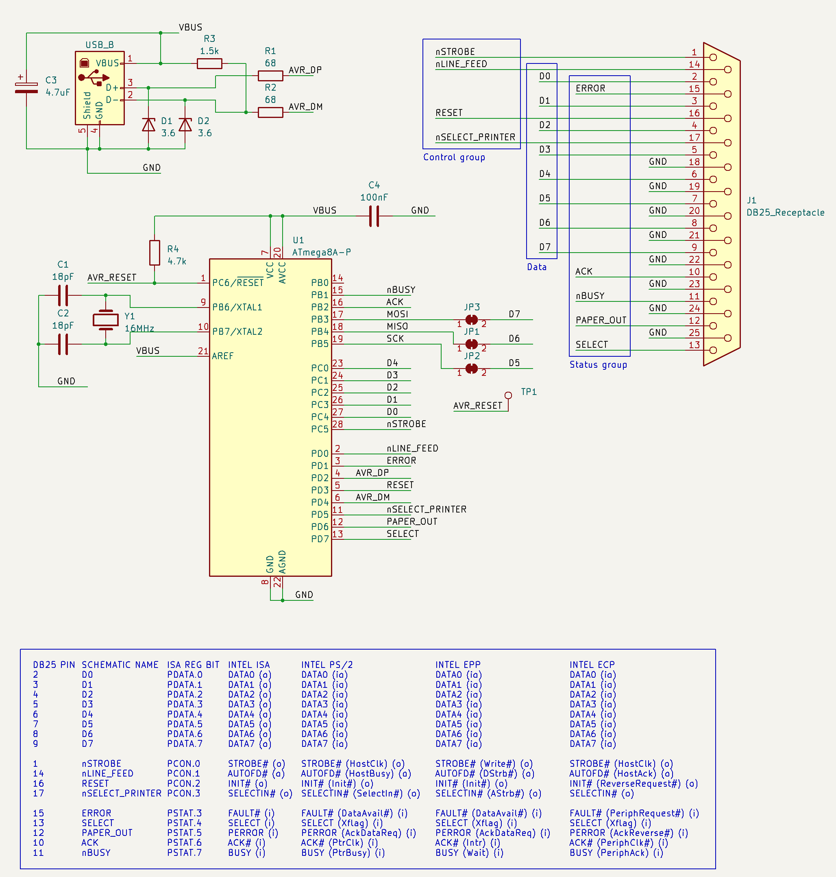
Task: Select the C3 4.7uF polarized capacitor symbol
Action: click(26, 88)
